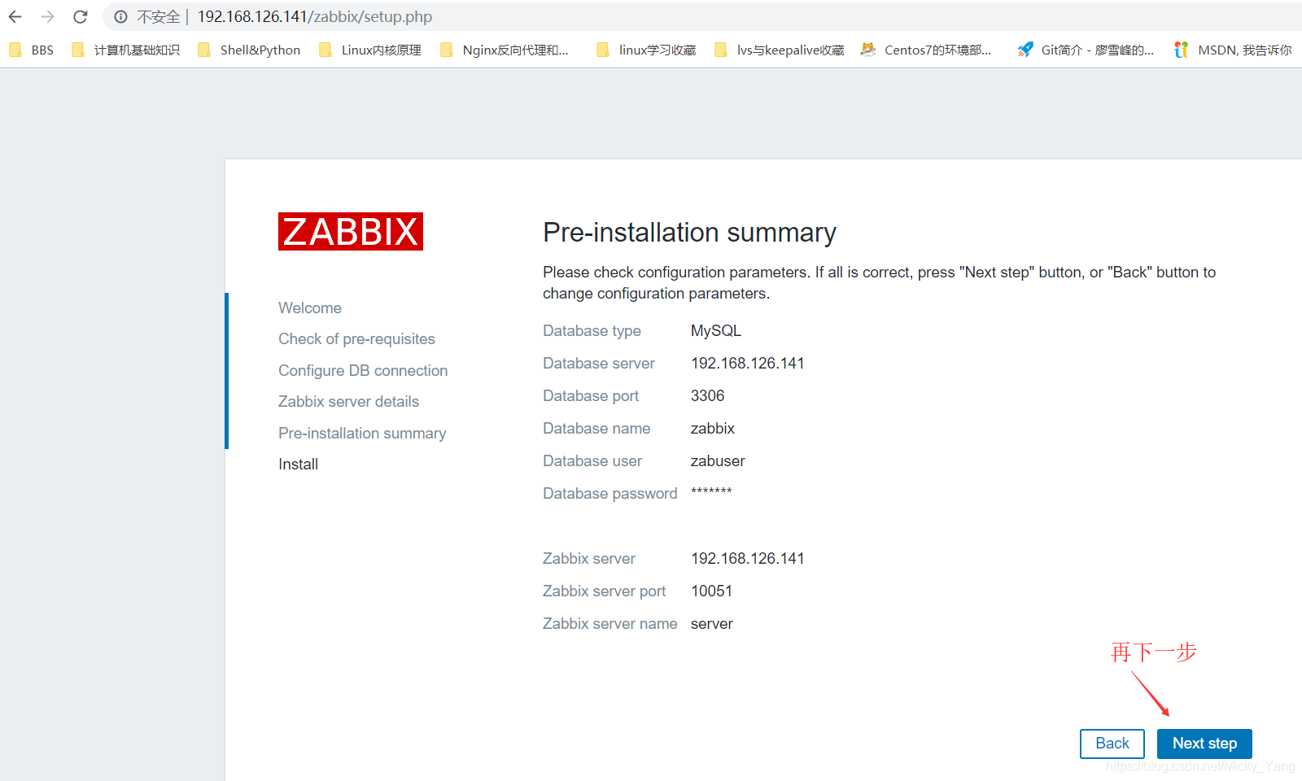
Task: Select the Zabbix server details step
Action: 348,402
